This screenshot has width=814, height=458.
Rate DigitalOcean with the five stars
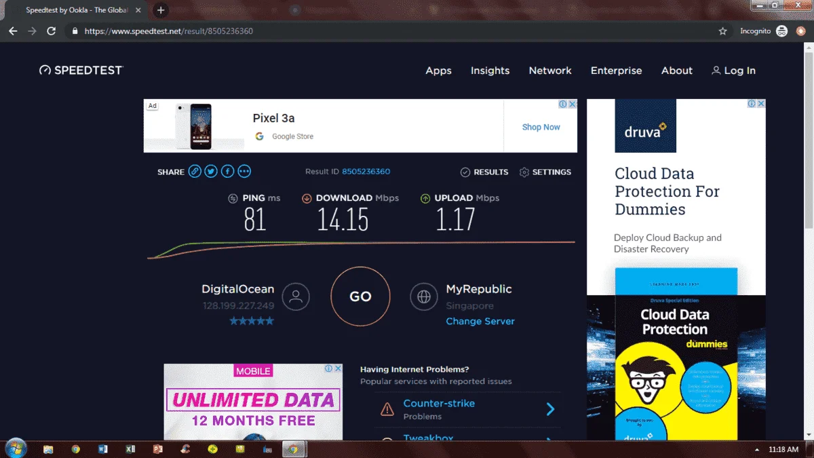pos(252,321)
